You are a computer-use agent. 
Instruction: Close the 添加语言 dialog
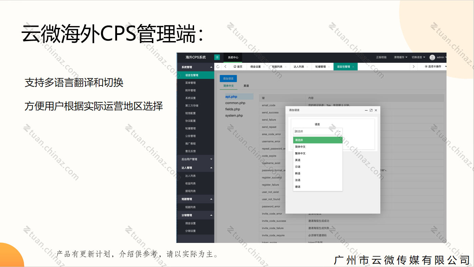click(376, 110)
